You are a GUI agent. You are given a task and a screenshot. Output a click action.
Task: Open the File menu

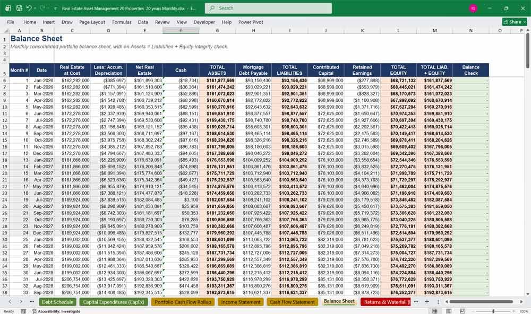pos(11,22)
